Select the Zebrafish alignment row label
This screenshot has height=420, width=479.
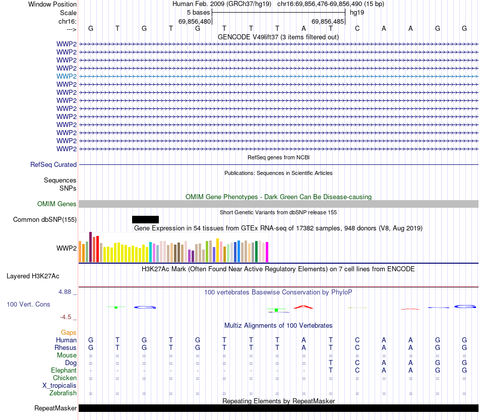point(63,393)
